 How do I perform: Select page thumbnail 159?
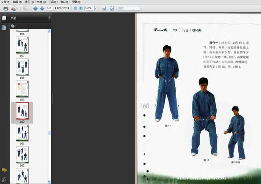(22, 89)
